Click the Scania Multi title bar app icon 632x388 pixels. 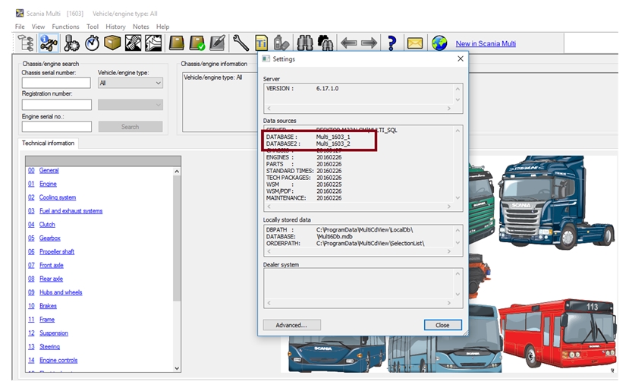point(20,14)
